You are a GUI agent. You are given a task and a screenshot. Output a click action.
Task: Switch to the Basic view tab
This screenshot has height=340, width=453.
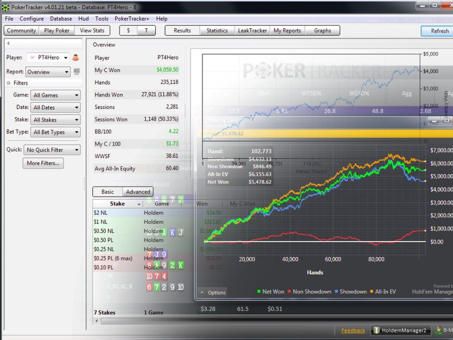click(x=107, y=192)
